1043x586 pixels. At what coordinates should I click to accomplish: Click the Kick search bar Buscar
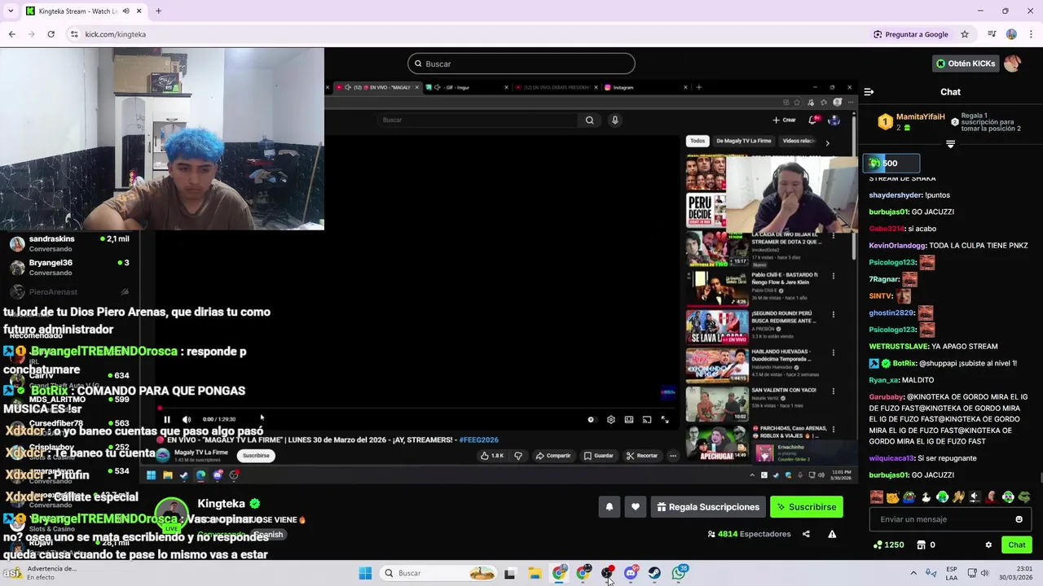click(521, 63)
